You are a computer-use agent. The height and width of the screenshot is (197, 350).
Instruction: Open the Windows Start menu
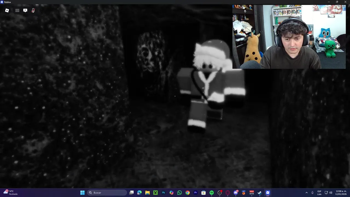click(82, 193)
